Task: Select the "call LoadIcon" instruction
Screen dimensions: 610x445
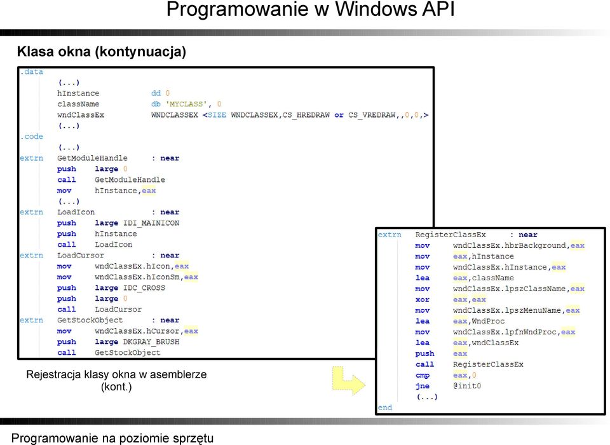Action: (x=95, y=245)
